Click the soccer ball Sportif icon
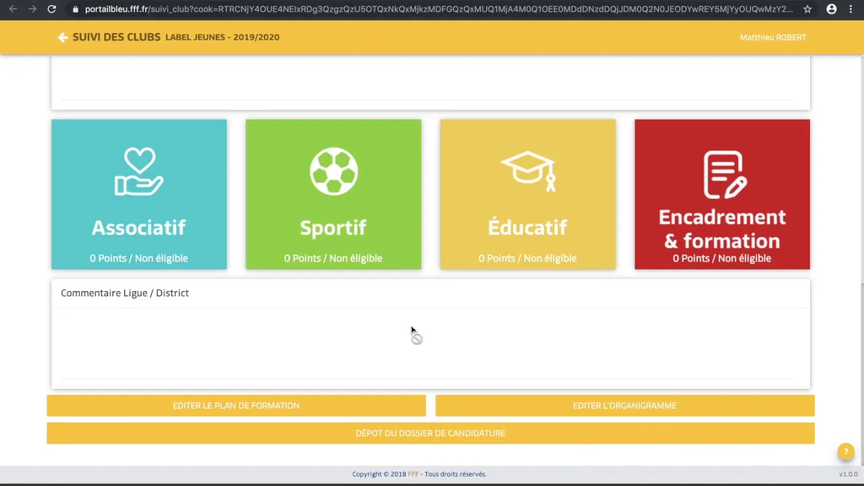The image size is (864, 486). [x=333, y=171]
